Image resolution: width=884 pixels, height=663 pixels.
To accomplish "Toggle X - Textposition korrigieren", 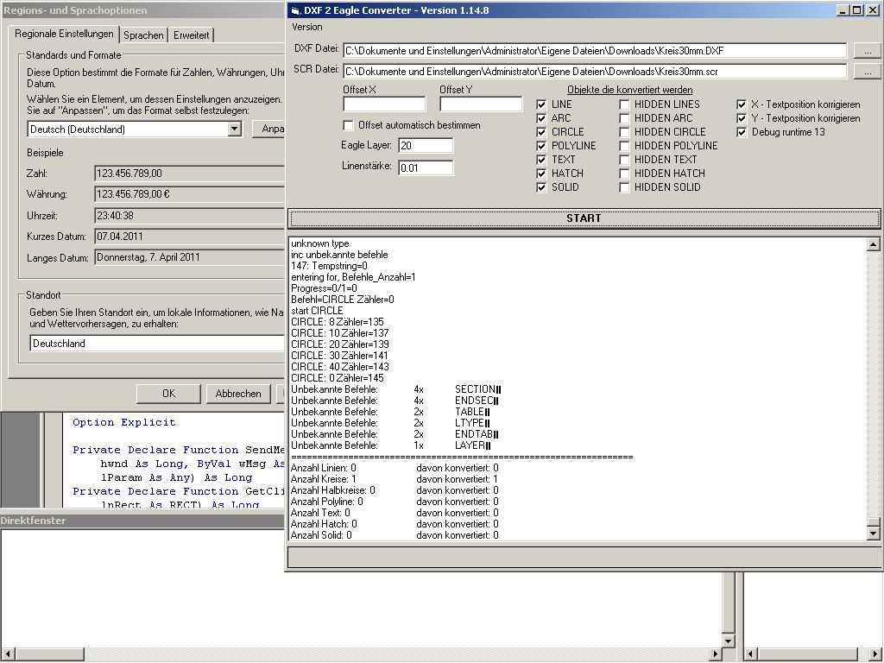I will pyautogui.click(x=742, y=104).
